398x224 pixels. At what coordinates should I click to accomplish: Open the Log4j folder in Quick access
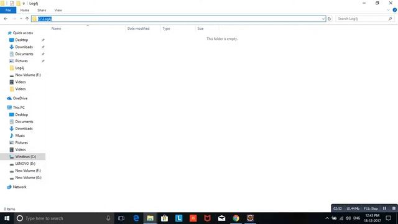19,68
